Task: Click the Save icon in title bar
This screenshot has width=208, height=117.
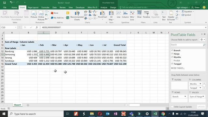Action: (x=4, y=3)
